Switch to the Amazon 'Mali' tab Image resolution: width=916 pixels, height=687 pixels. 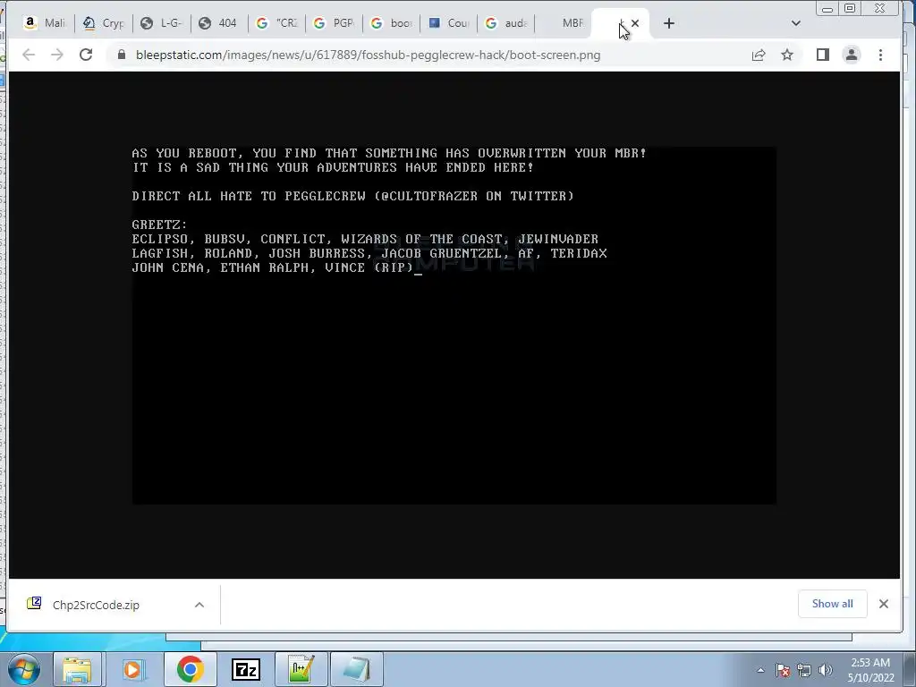[45, 23]
